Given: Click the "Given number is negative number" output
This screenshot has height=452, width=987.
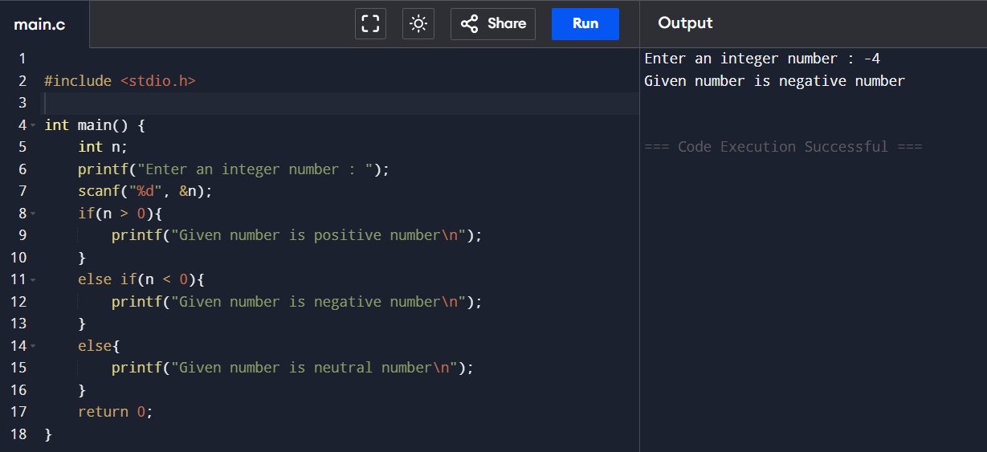Looking at the screenshot, I should (774, 81).
